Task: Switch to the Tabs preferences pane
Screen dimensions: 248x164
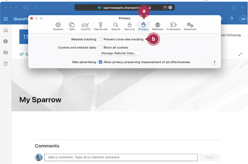Action: [72, 26]
